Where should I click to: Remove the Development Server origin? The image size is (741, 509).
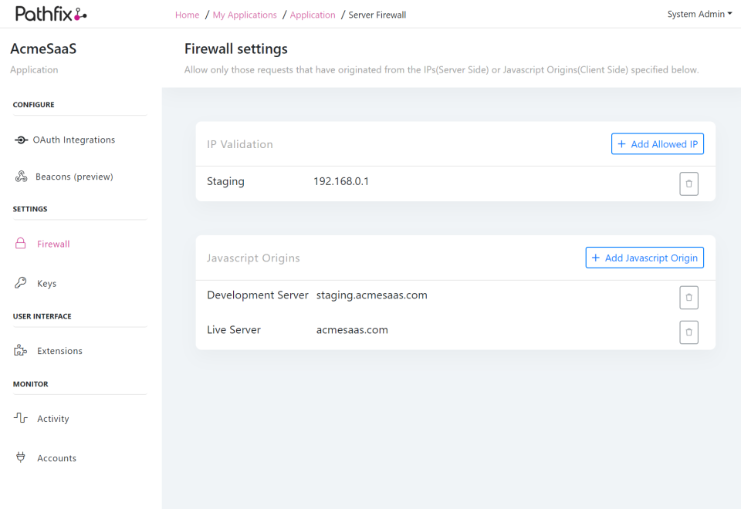tap(689, 297)
